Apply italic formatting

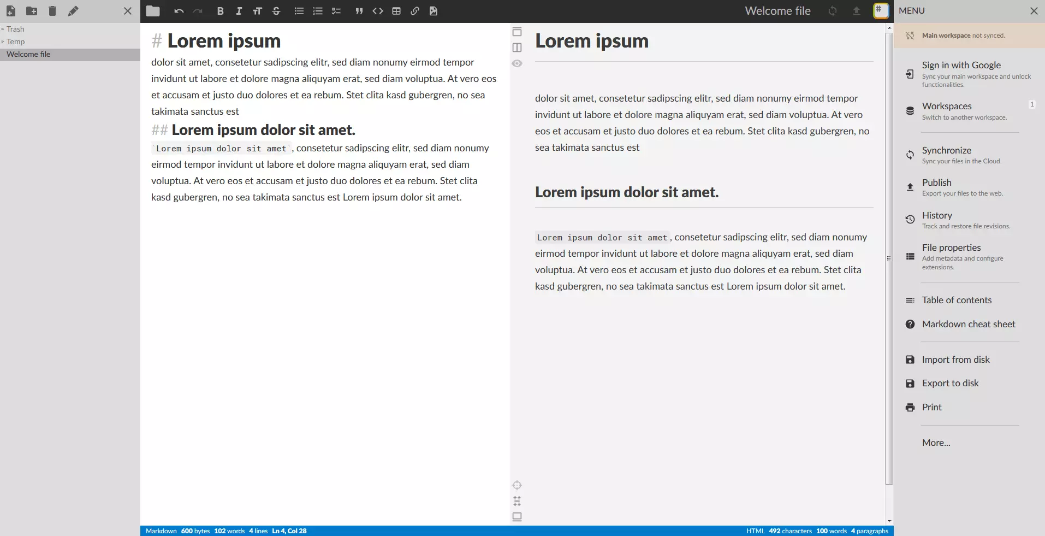239,11
